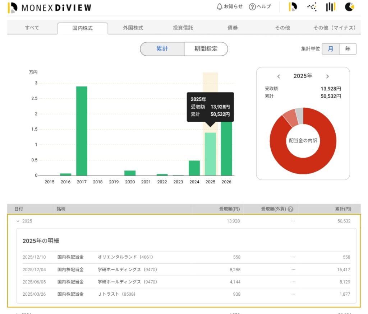Click Jトラスト（8508） row name

coord(117,294)
